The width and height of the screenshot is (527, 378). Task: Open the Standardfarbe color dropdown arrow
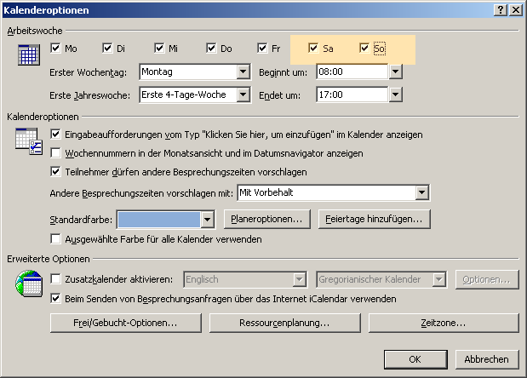click(x=208, y=220)
